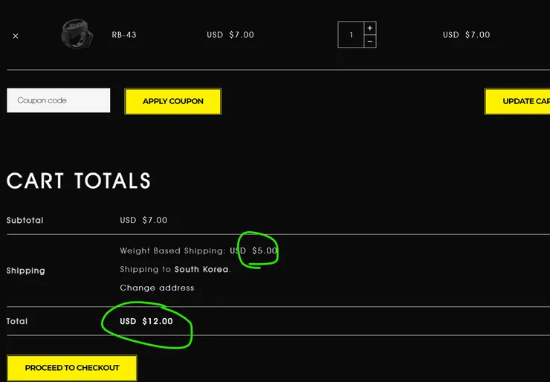Click into the Coupon code field

click(x=58, y=100)
